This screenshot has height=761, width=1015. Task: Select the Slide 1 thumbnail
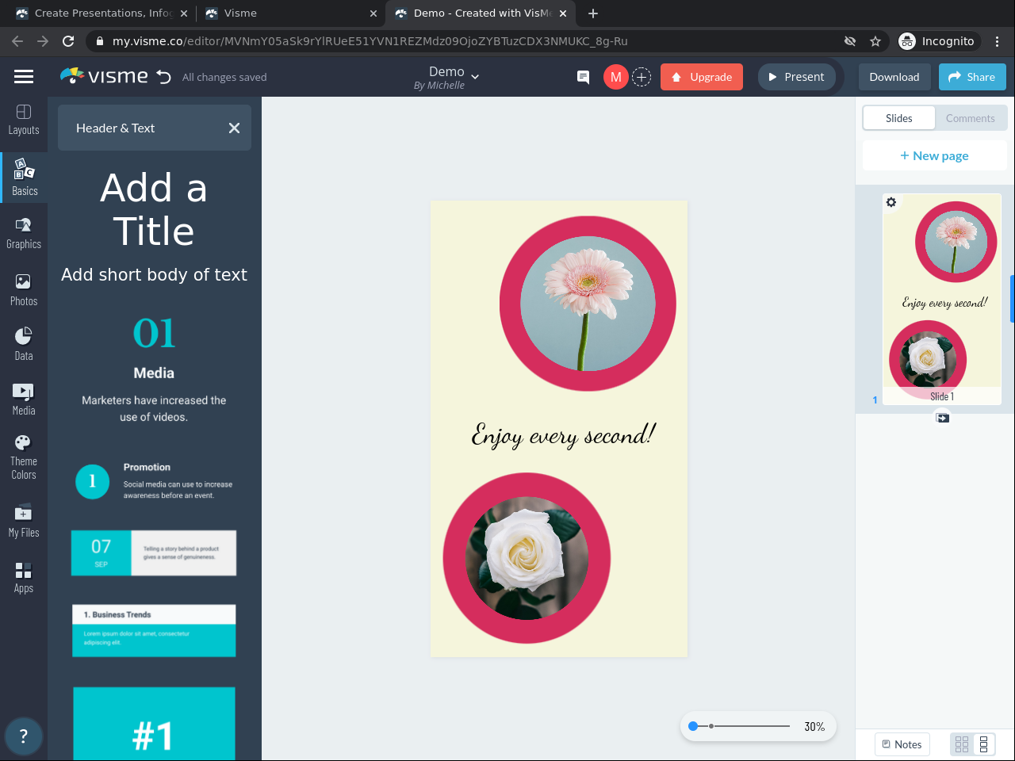(942, 299)
